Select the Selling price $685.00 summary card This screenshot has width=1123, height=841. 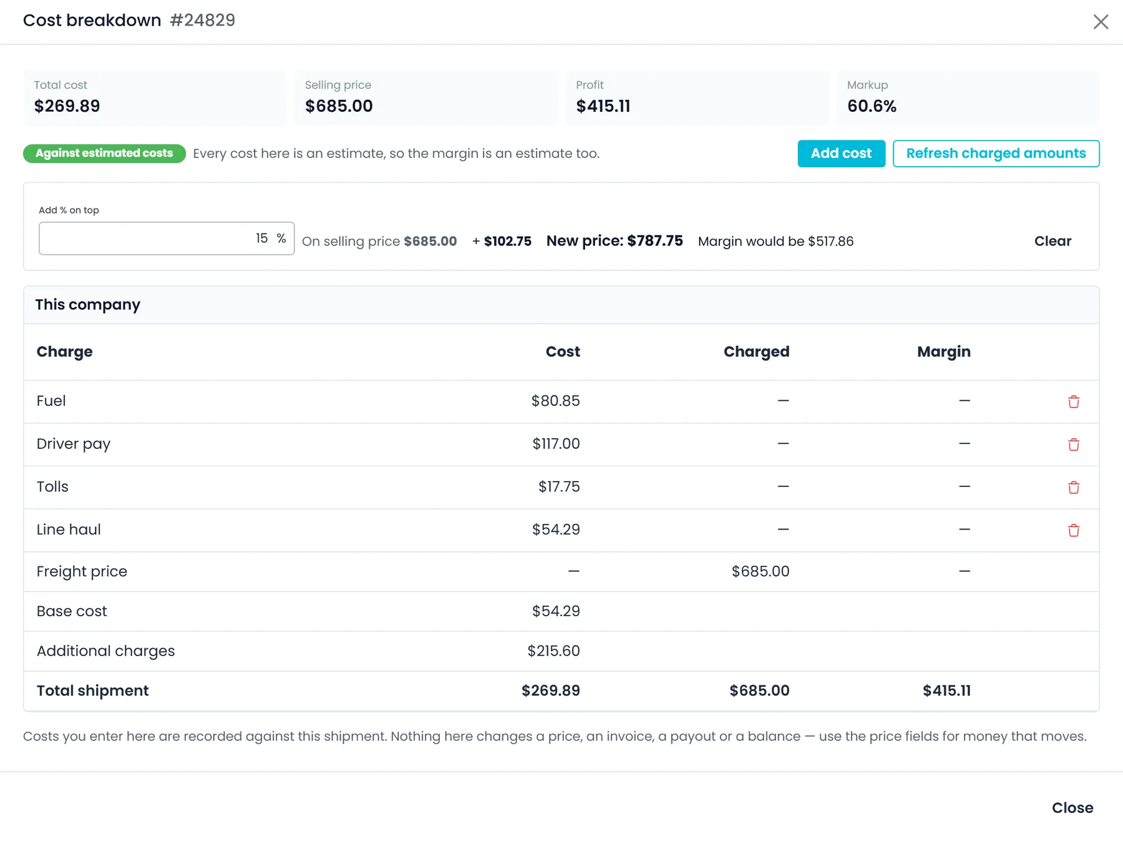[x=426, y=97]
